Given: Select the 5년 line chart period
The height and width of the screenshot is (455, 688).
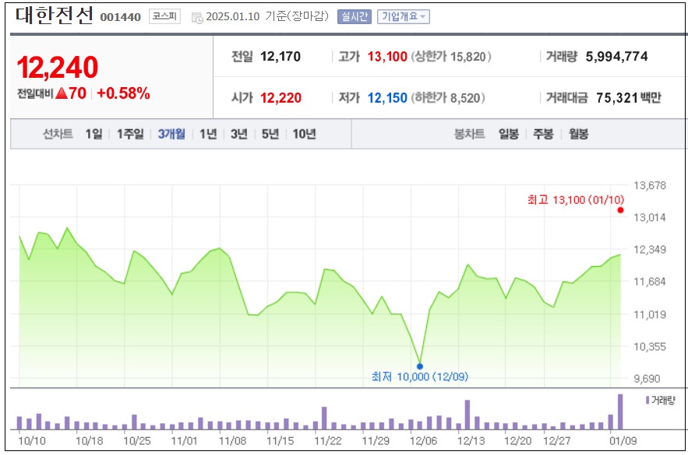Looking at the screenshot, I should pyautogui.click(x=270, y=134).
